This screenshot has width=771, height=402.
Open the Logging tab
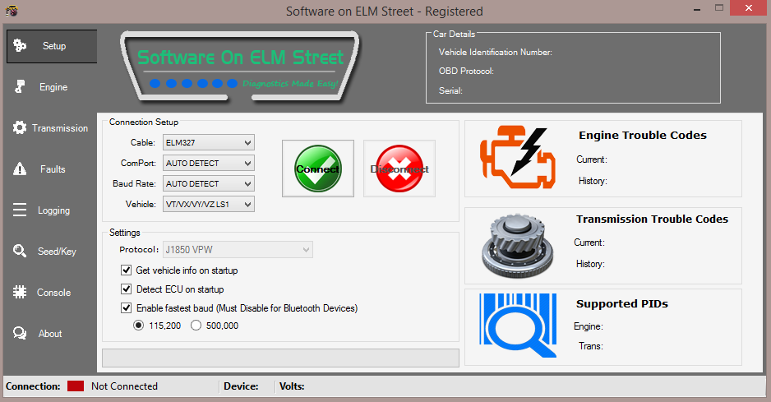tap(53, 210)
